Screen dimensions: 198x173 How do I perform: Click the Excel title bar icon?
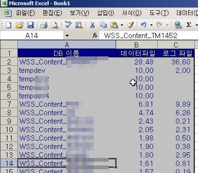(x=4, y=3)
